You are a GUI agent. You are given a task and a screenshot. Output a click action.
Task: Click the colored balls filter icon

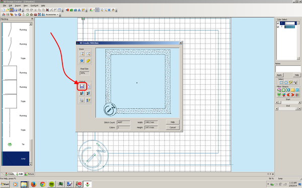pyautogui.click(x=283, y=95)
